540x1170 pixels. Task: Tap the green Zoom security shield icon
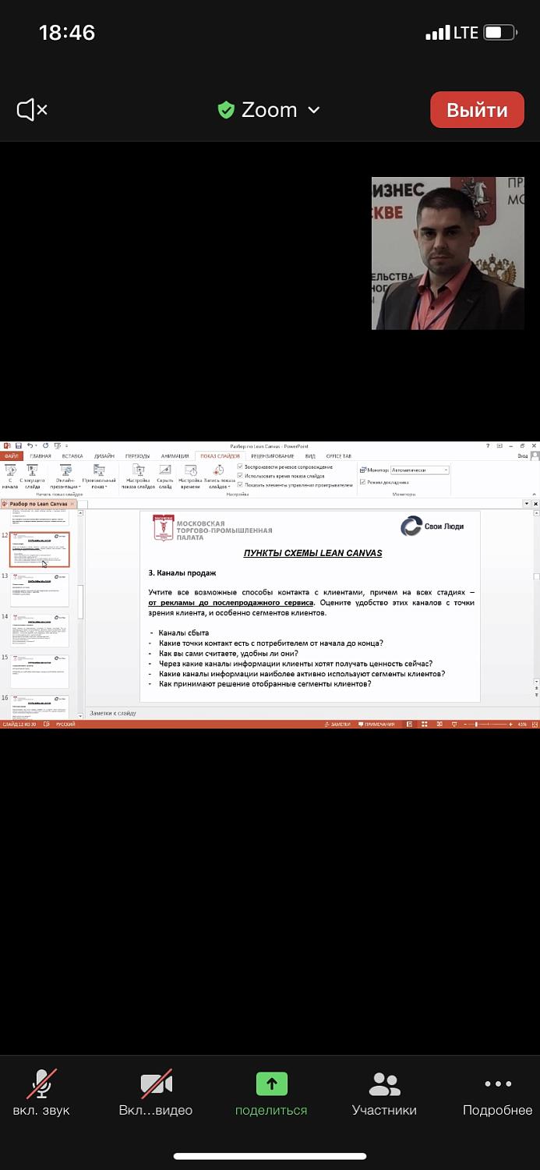point(226,110)
